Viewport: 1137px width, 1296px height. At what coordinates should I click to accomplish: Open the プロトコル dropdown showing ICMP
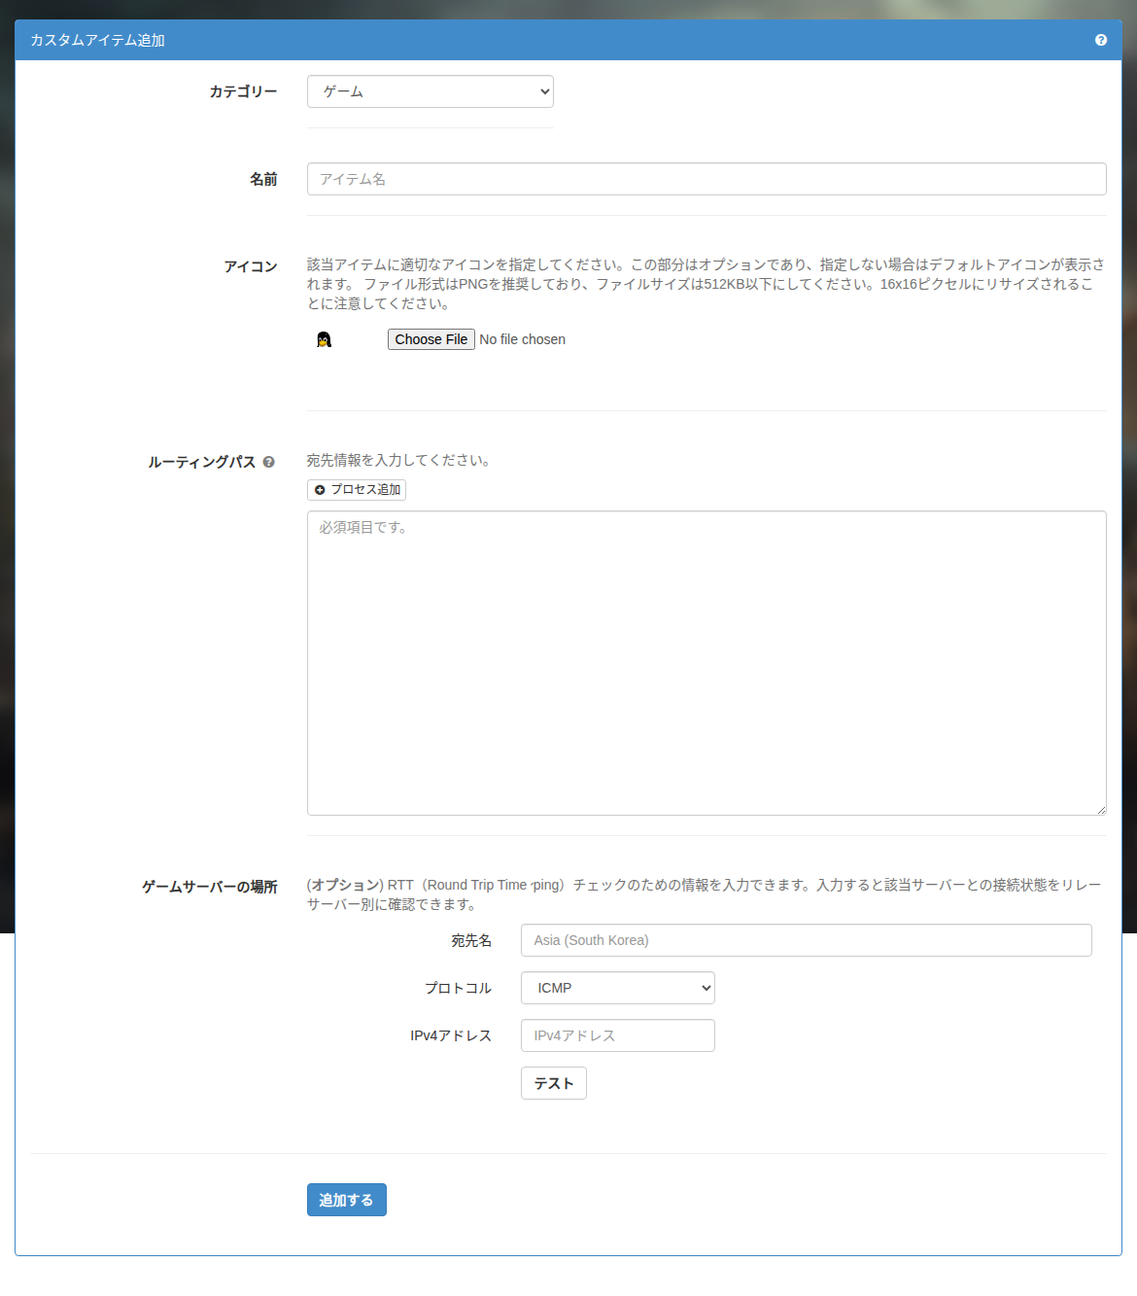tap(618, 988)
